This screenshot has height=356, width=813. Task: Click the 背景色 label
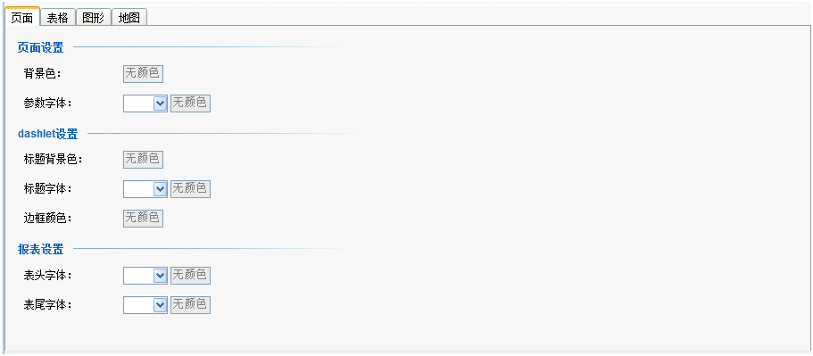pyautogui.click(x=43, y=73)
